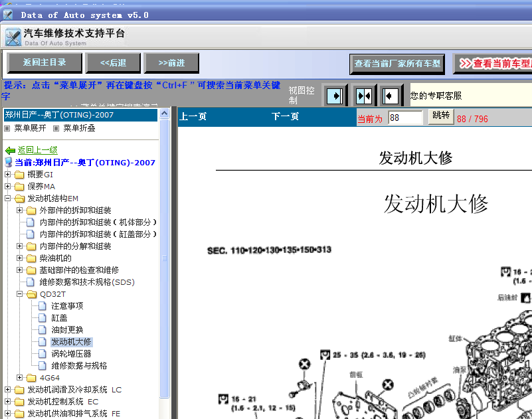Viewport: 532px width, 419px height.
Task: Open the 返回上一级 link
Action: point(38,150)
